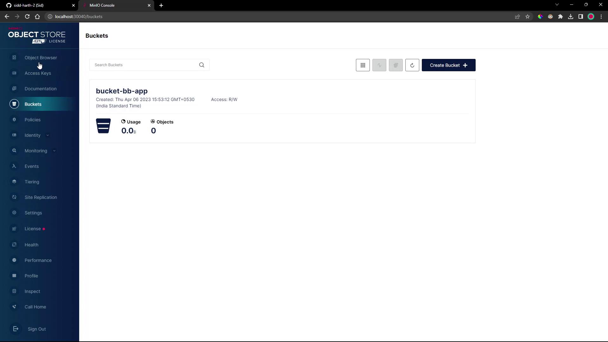Image resolution: width=608 pixels, height=342 pixels.
Task: Bookmark page with the star icon
Action: [x=528, y=16]
